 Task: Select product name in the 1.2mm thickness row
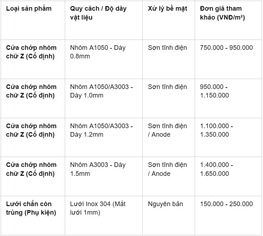[x=31, y=130]
